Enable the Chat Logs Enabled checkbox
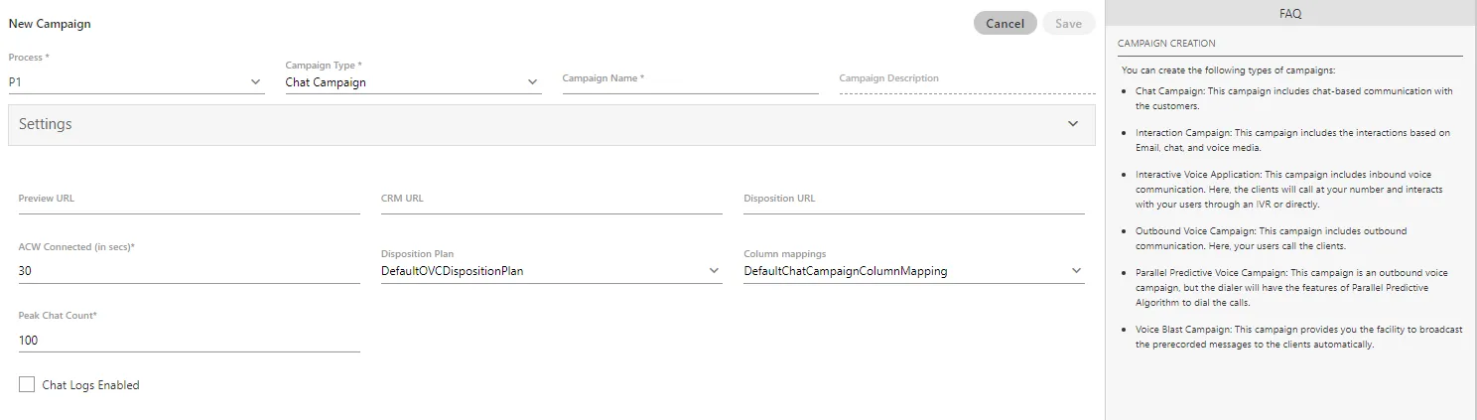The width and height of the screenshot is (1477, 420). [x=27, y=384]
